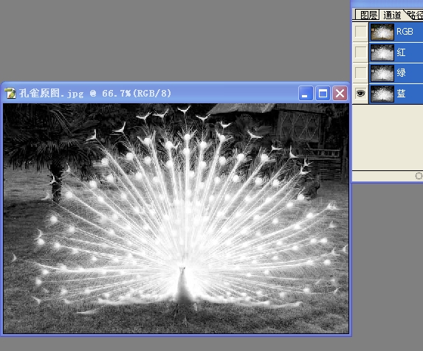
Task: Select the 绿 channel label
Action: (x=401, y=73)
